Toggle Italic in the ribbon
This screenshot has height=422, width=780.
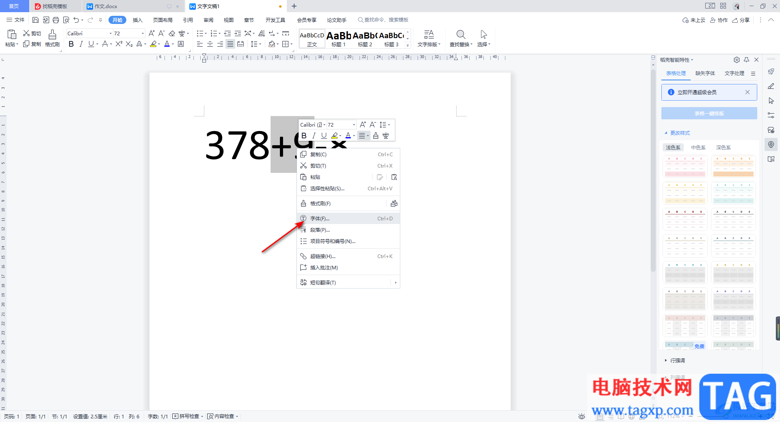81,44
